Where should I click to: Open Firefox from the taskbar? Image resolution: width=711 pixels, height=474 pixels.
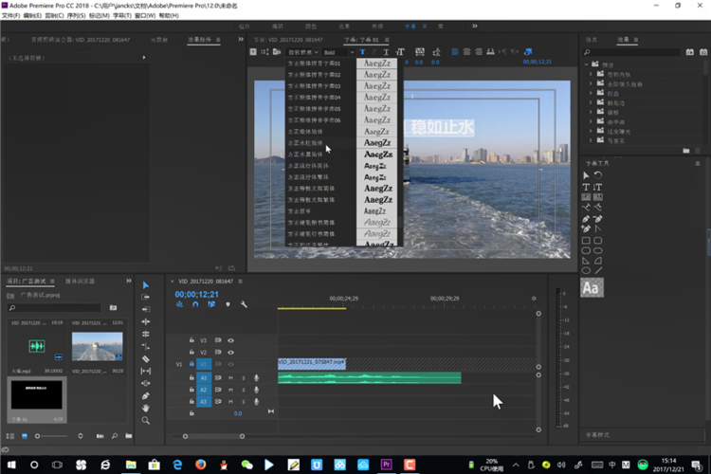point(200,465)
